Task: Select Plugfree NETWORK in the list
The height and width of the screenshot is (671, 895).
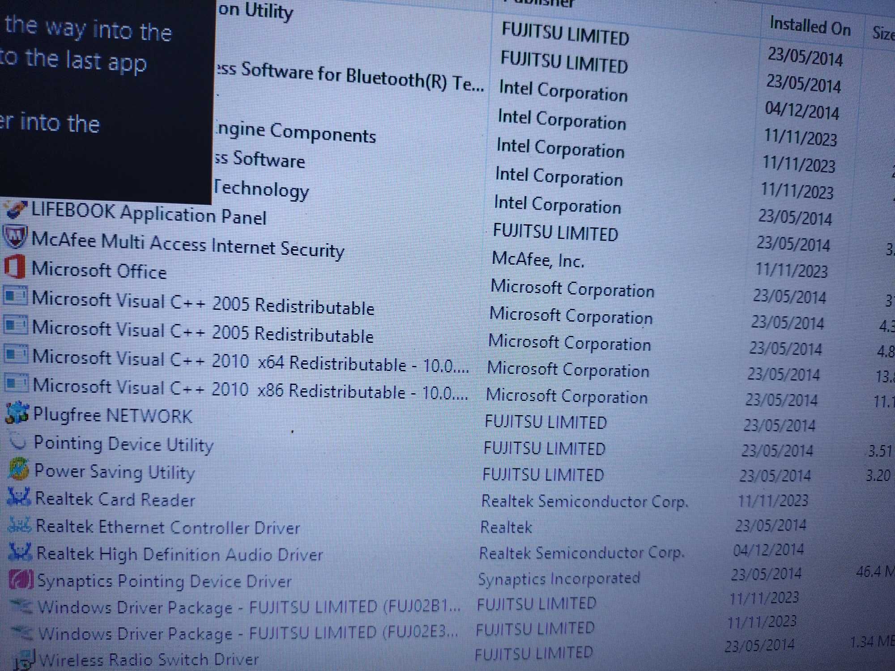Action: click(113, 415)
